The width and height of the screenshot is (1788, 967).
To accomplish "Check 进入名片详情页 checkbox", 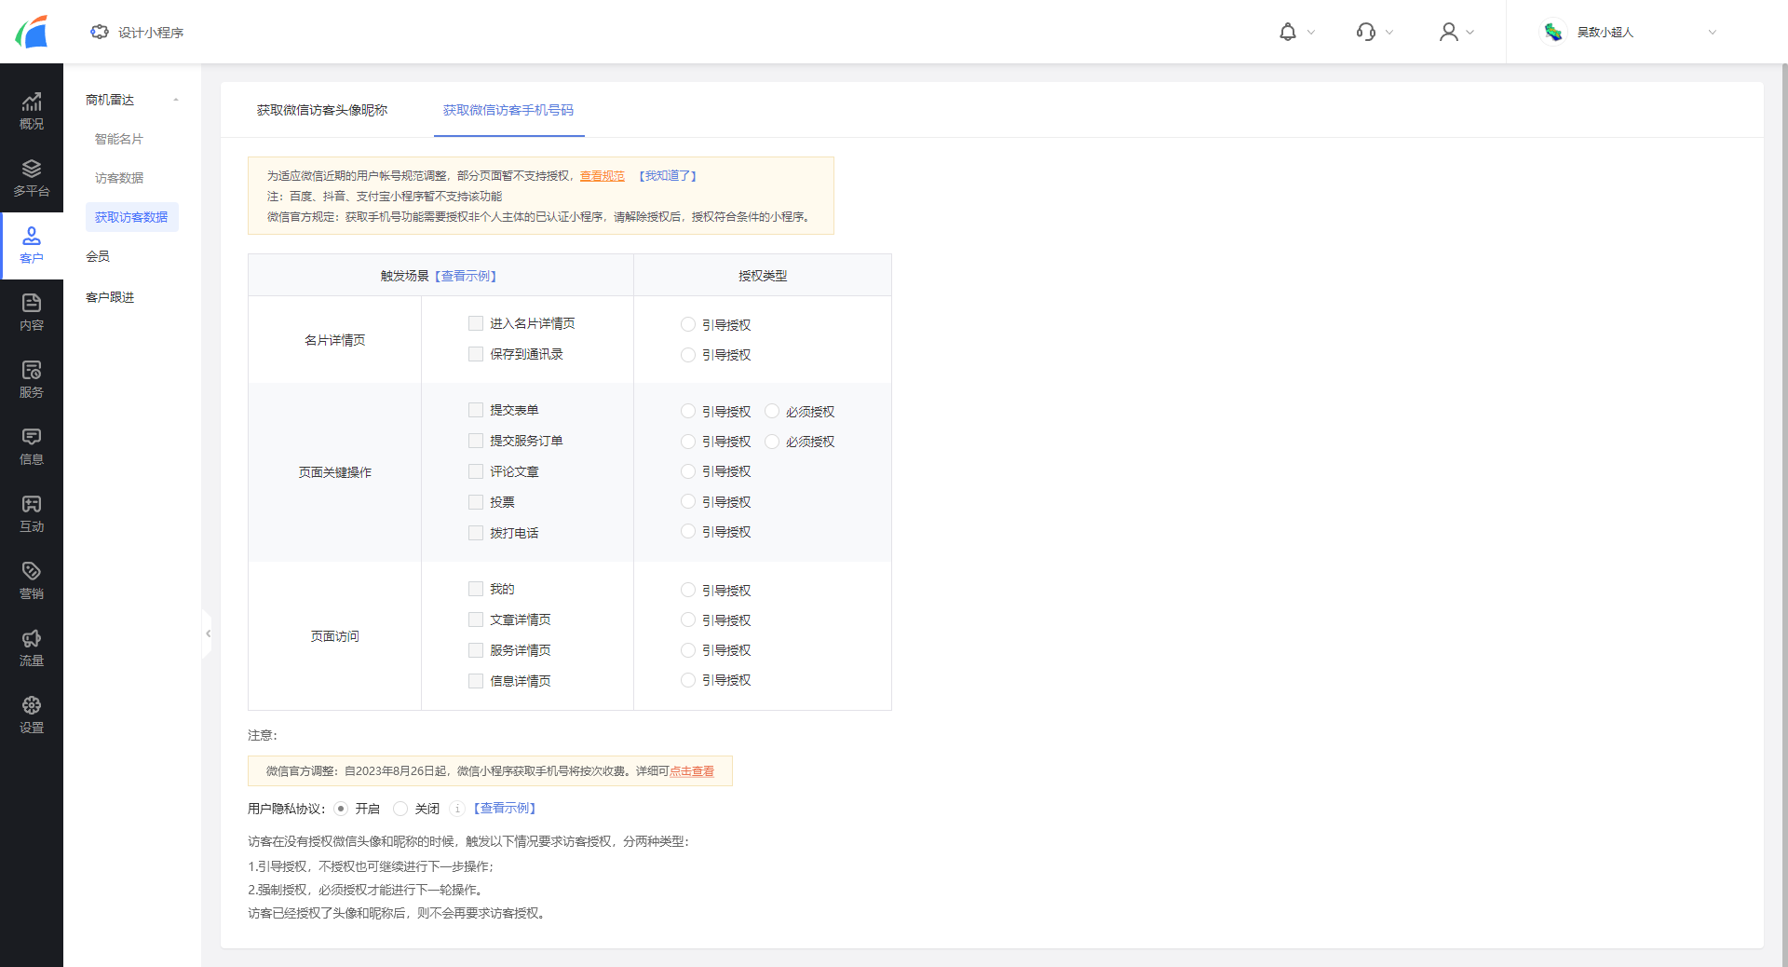I will (476, 323).
